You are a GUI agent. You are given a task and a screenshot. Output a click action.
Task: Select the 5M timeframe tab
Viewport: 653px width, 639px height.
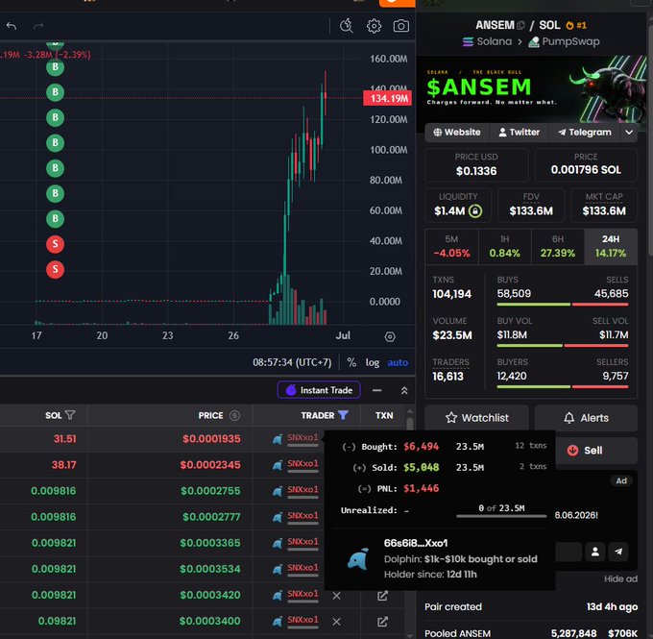pyautogui.click(x=452, y=246)
